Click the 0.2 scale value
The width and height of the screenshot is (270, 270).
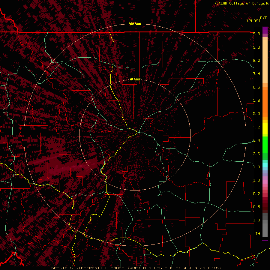tap(256, 194)
